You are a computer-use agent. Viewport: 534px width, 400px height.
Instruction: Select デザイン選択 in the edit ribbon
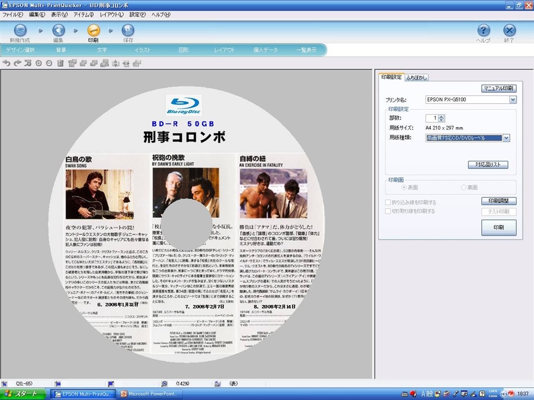(x=20, y=50)
